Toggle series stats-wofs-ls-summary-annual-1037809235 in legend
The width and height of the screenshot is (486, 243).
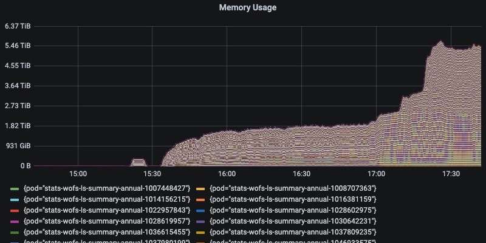pyautogui.click(x=293, y=232)
